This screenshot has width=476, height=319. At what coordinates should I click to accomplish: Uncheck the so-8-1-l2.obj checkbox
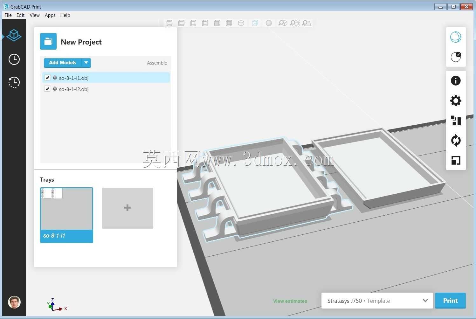pyautogui.click(x=47, y=89)
